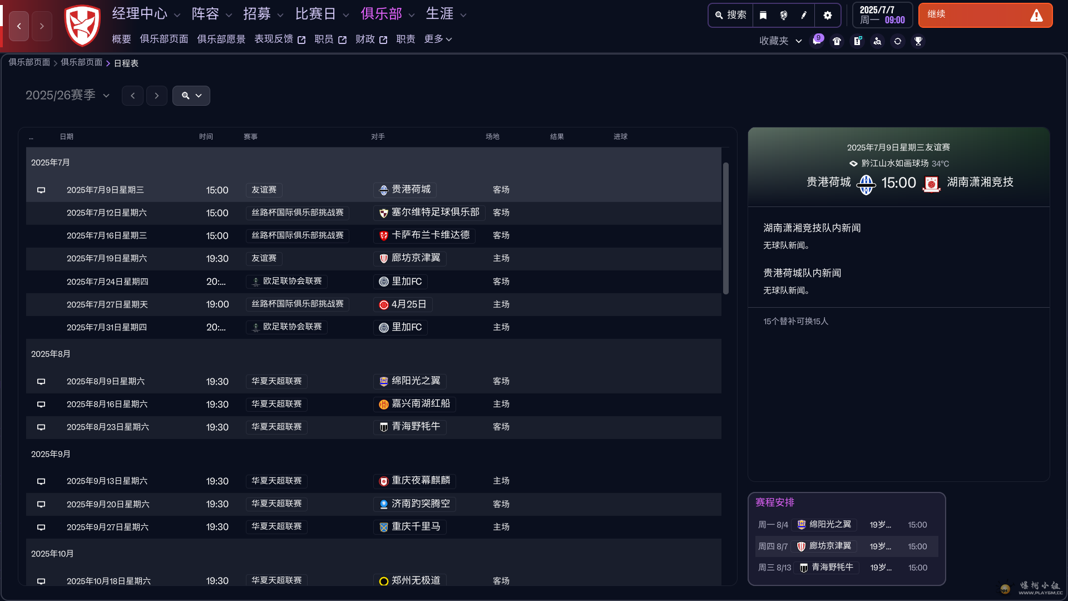
Task: Open the world globe icon in the top bar
Action: 783,15
